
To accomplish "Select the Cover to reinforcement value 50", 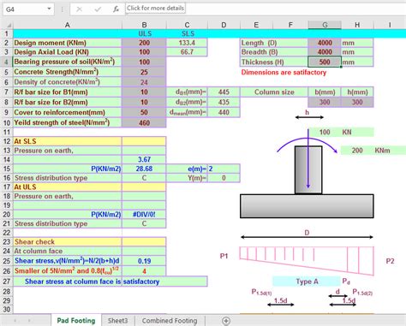I will pyautogui.click(x=144, y=112).
